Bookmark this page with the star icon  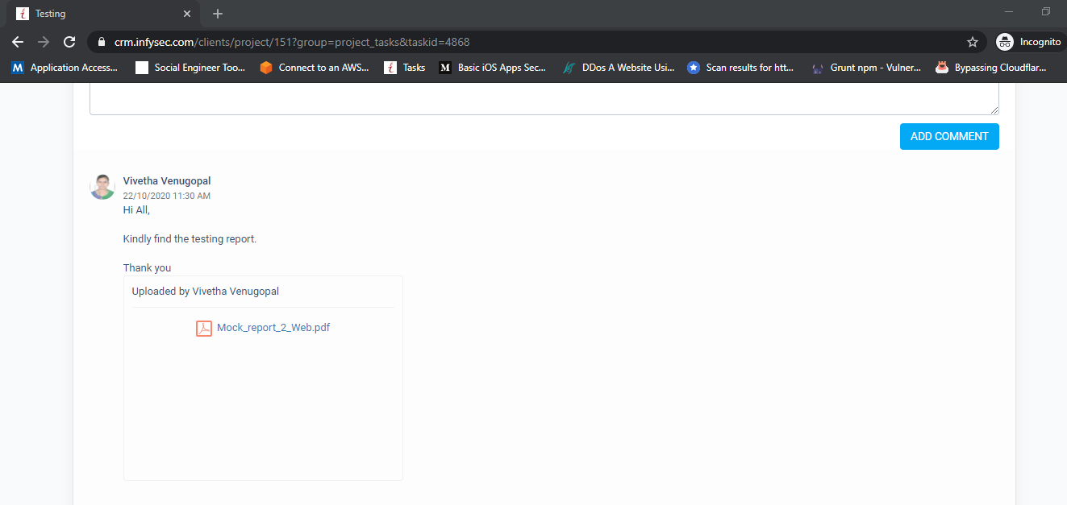(973, 42)
